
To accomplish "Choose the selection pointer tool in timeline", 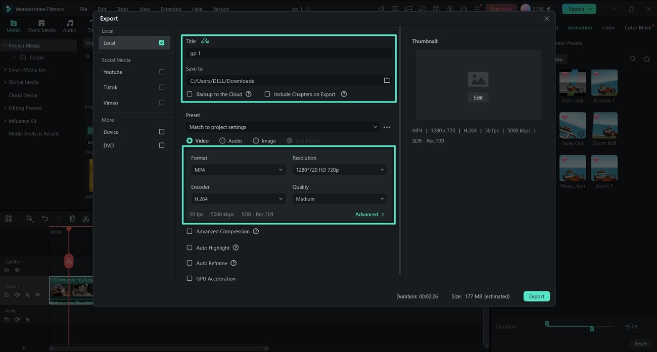I will tap(29, 219).
